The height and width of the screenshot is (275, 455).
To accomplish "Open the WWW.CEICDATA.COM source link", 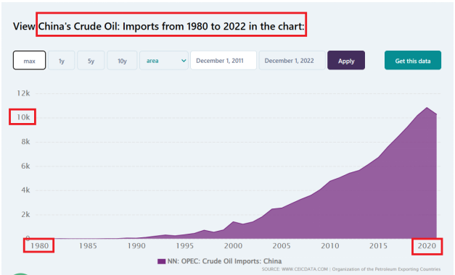I will pos(305,269).
